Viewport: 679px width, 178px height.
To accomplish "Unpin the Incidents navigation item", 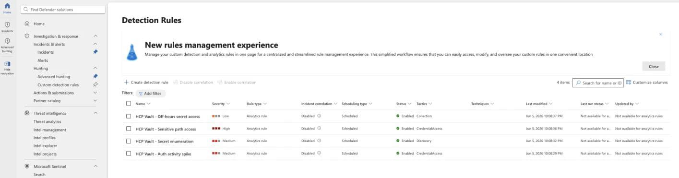I will [95, 52].
